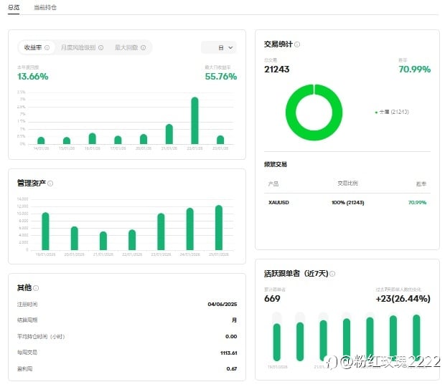Click the 669 followers count
Image resolution: width=445 pixels, height=387 pixels.
[272, 299]
